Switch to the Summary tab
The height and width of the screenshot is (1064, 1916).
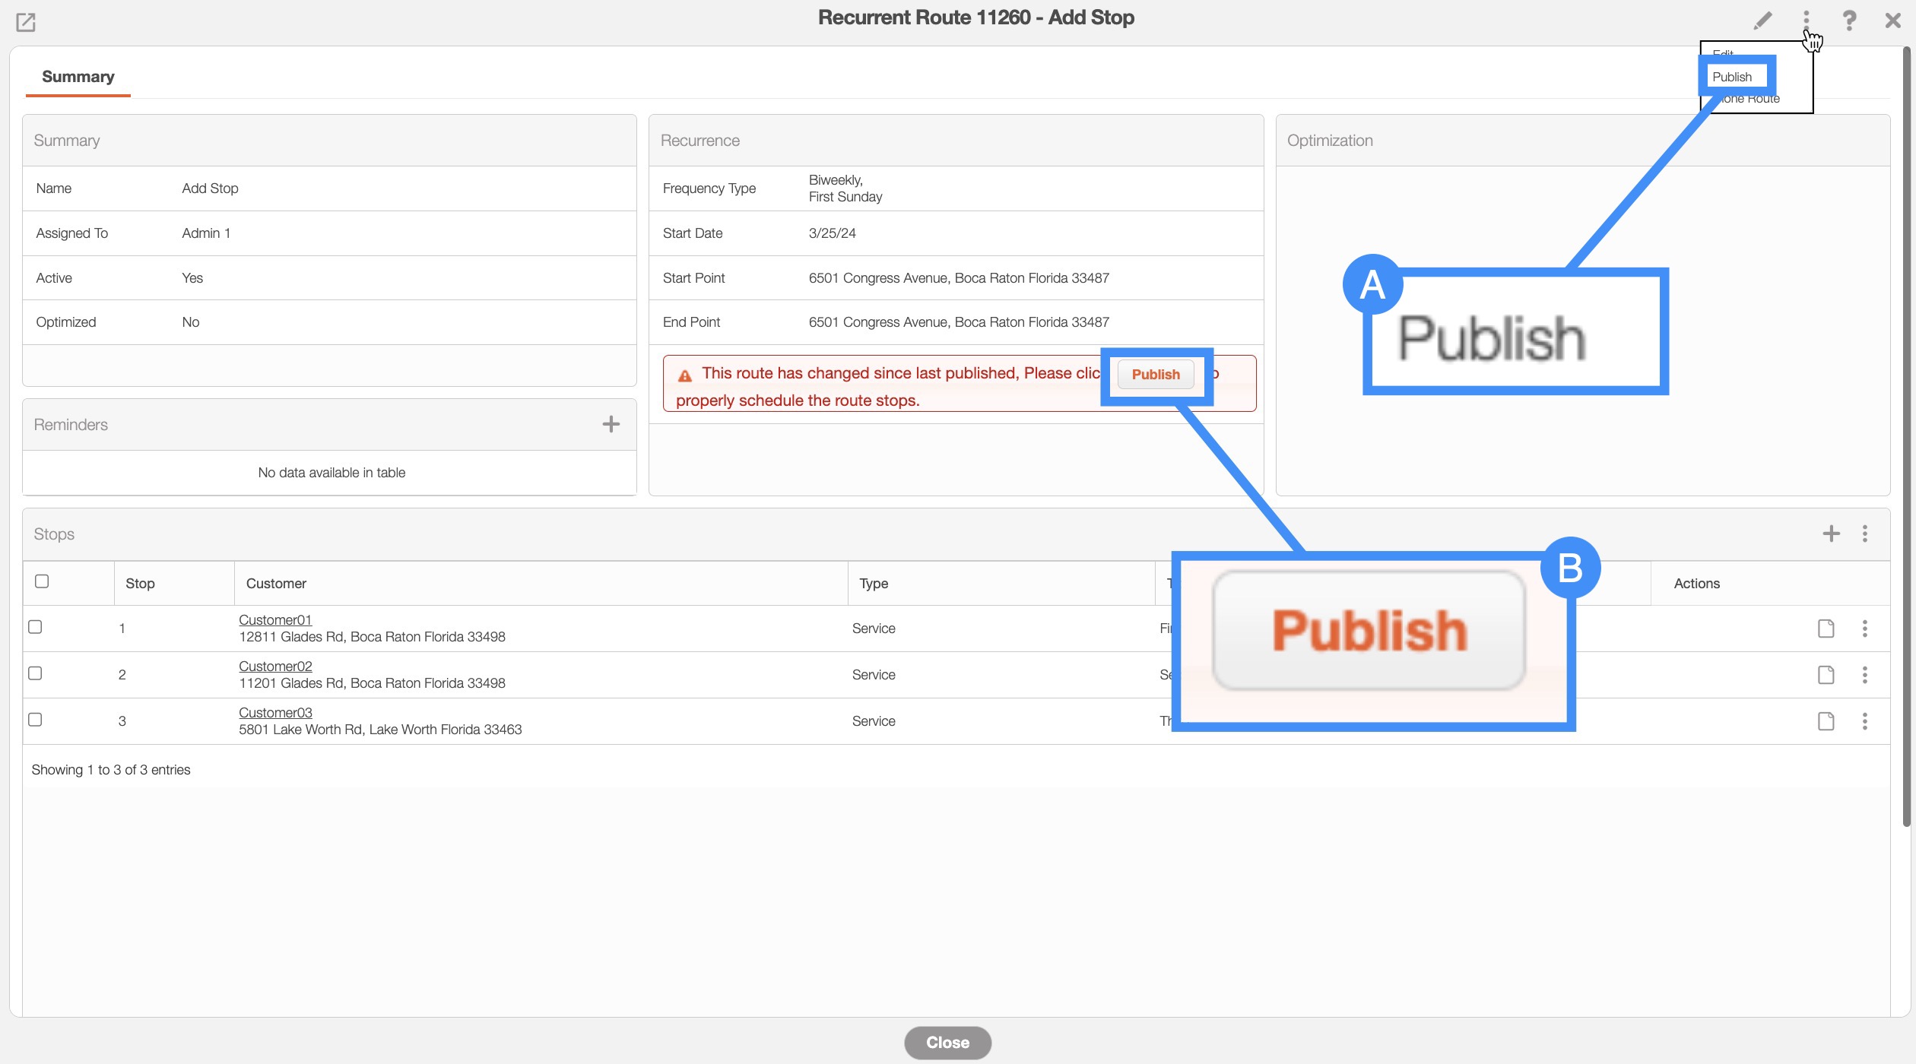tap(78, 77)
